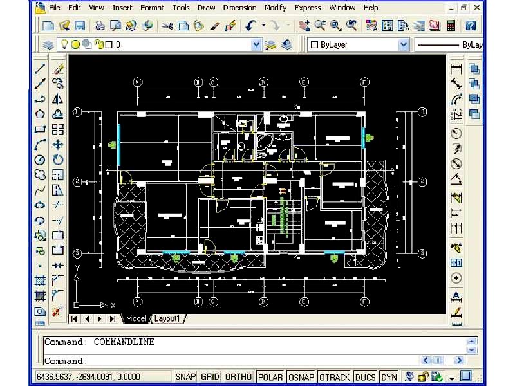Select the Move tool
The height and width of the screenshot is (386, 515).
pos(58,145)
